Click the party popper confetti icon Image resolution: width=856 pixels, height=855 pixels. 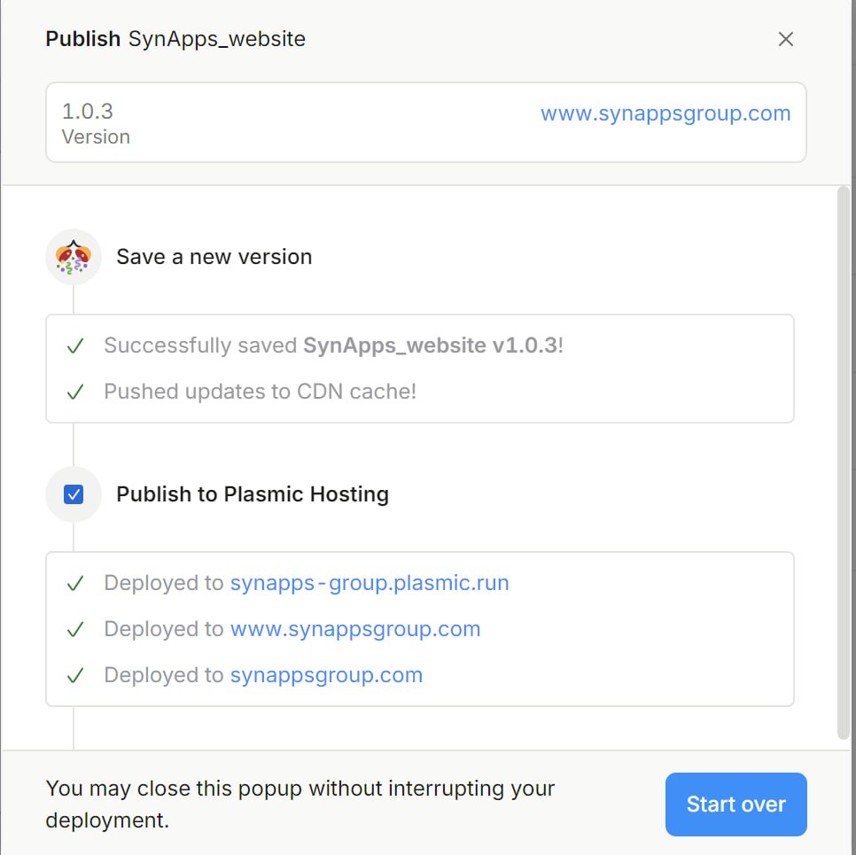point(74,257)
